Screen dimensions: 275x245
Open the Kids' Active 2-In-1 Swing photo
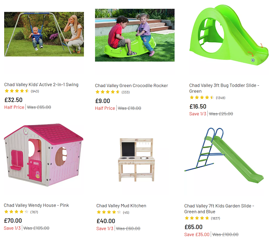click(44, 34)
